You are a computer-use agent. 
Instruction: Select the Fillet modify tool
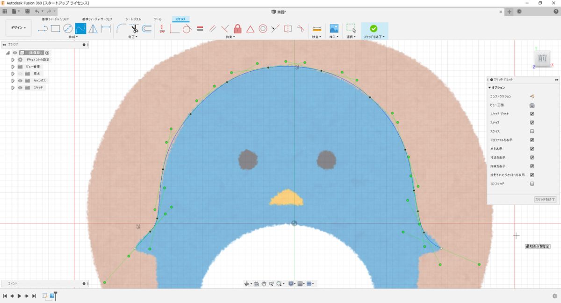pos(121,28)
